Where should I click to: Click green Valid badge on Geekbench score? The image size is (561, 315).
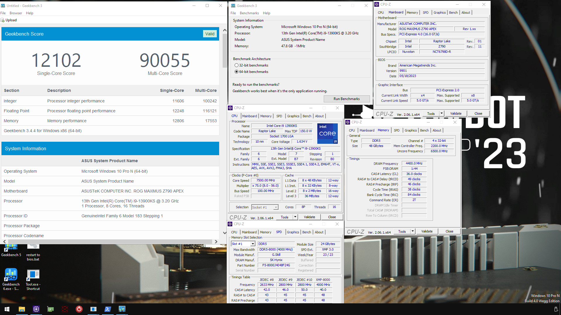point(210,34)
